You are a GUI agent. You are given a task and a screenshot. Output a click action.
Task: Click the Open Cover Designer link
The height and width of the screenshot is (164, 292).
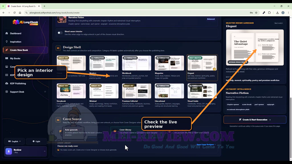click(206, 144)
